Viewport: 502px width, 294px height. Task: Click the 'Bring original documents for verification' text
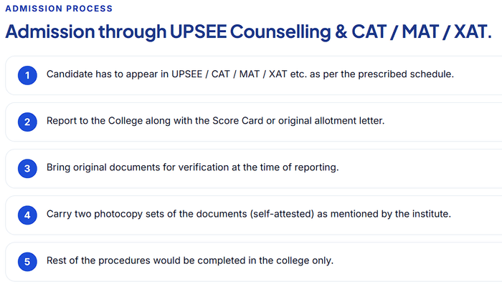[192, 167]
